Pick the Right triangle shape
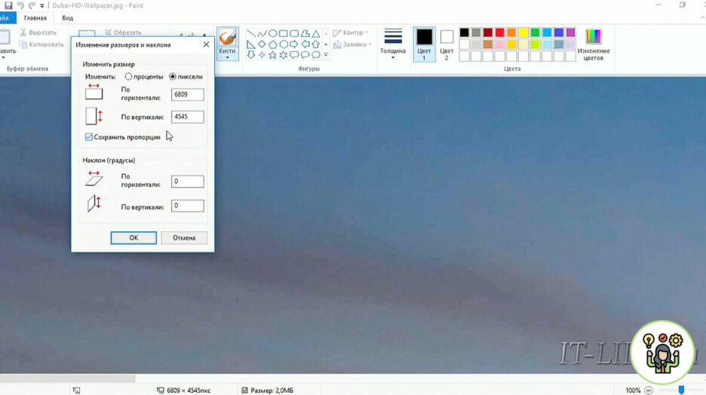Image resolution: width=706 pixels, height=395 pixels. [x=250, y=44]
